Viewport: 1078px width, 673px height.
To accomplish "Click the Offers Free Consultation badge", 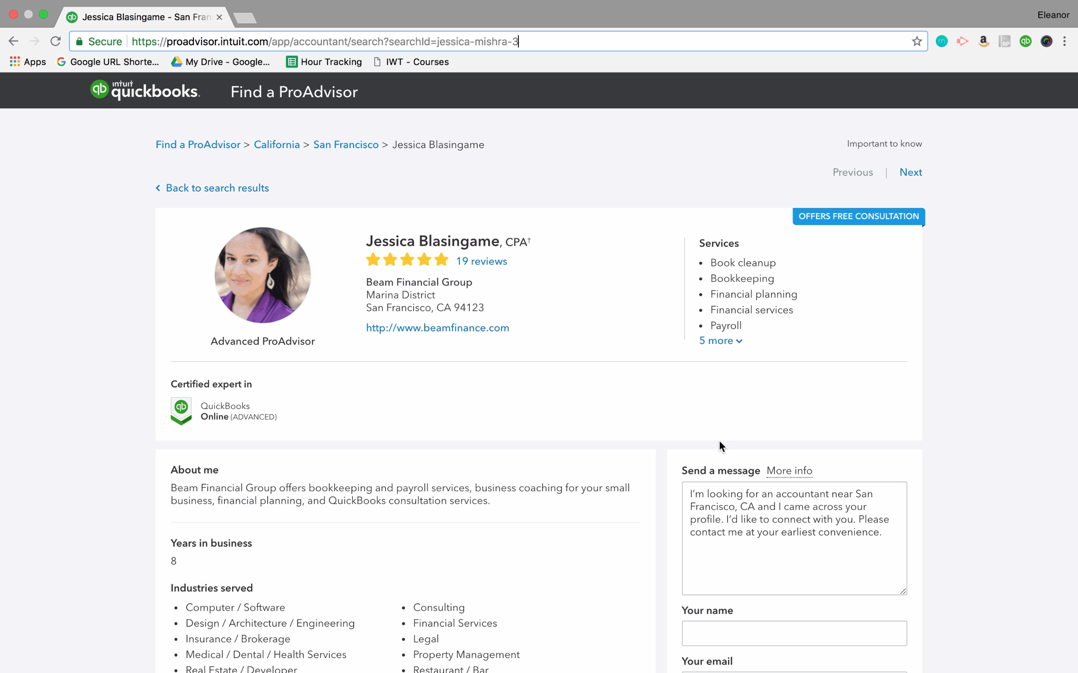I will pos(859,216).
